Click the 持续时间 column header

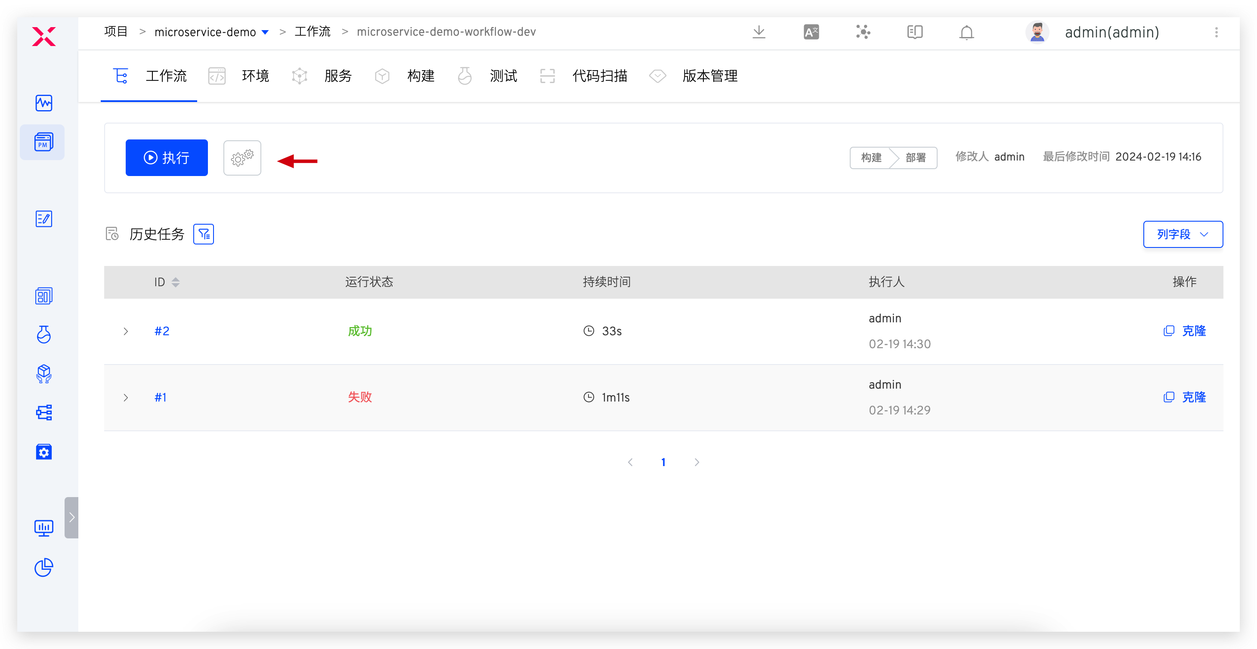coord(607,282)
